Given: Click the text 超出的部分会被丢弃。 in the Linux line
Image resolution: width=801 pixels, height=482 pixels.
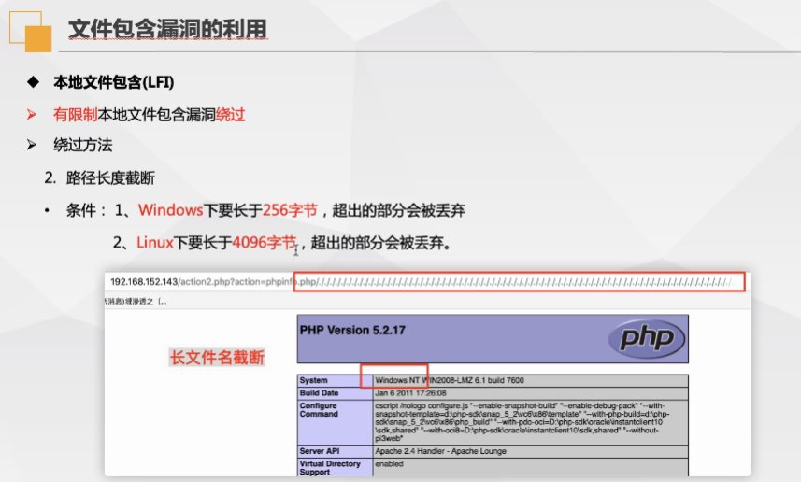Looking at the screenshot, I should click(380, 242).
